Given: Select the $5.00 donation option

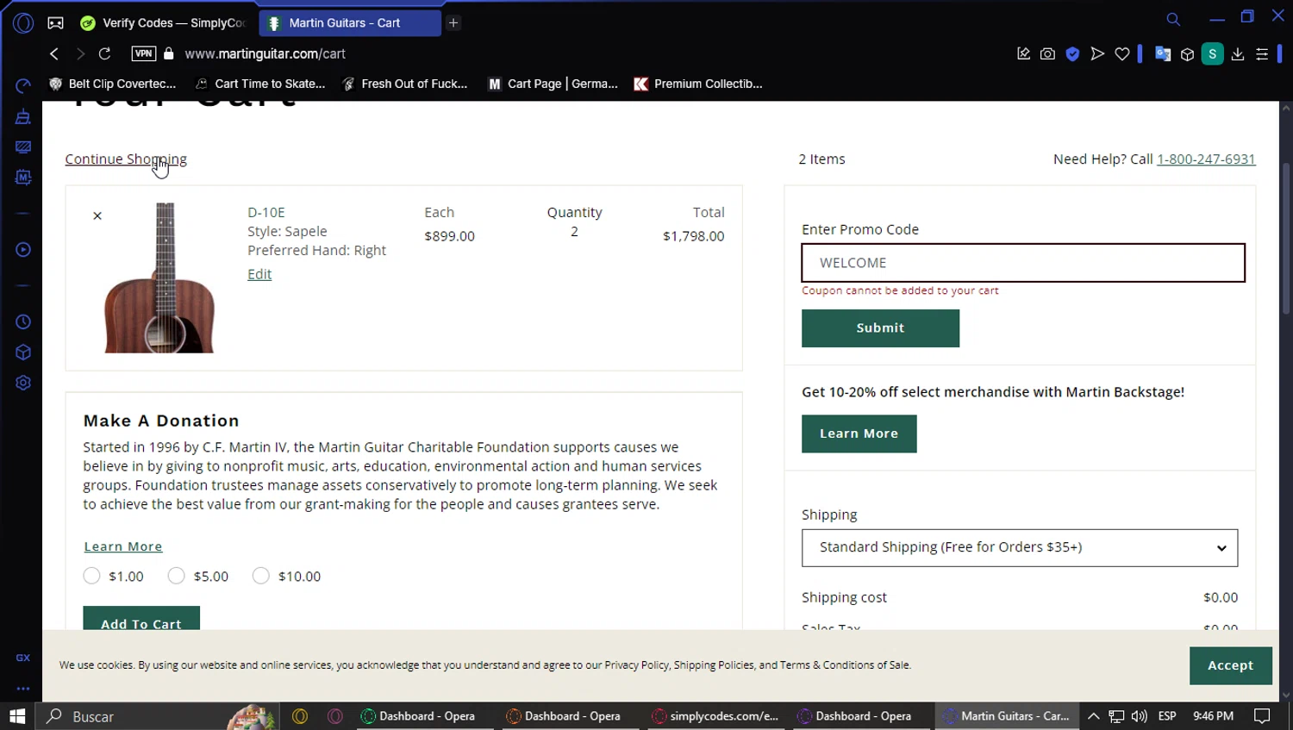Looking at the screenshot, I should [176, 576].
